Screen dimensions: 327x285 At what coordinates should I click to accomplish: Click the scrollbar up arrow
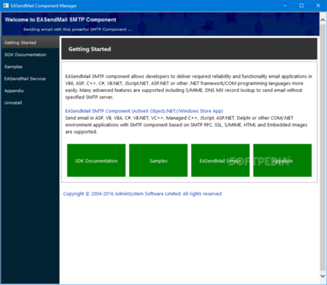[323, 20]
